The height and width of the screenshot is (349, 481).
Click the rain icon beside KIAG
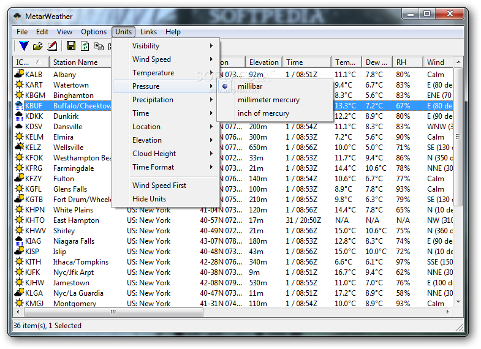19,241
